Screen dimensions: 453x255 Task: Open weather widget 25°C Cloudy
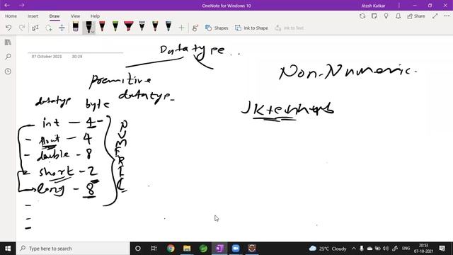(328, 249)
